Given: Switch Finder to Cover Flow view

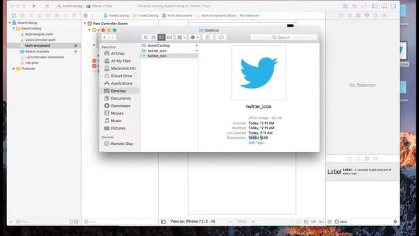Looking at the screenshot, I should coord(169,37).
